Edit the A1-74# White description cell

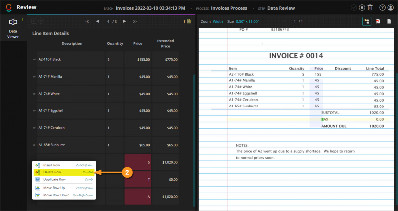pos(71,94)
